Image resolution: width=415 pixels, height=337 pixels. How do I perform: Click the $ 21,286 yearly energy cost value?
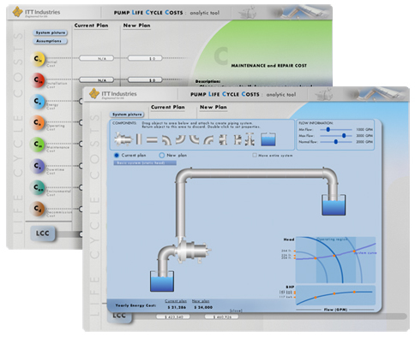click(x=177, y=307)
